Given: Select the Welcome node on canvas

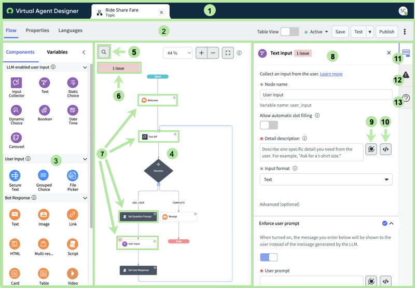Looking at the screenshot, I should click(158, 100).
